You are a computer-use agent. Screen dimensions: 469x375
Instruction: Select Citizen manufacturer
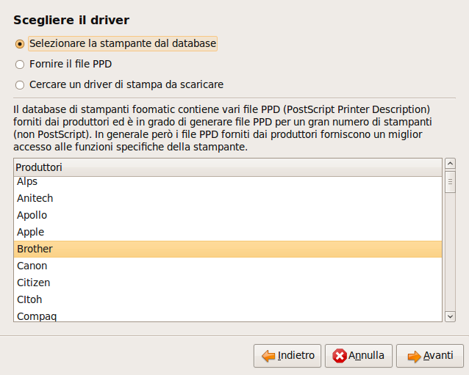(x=228, y=283)
